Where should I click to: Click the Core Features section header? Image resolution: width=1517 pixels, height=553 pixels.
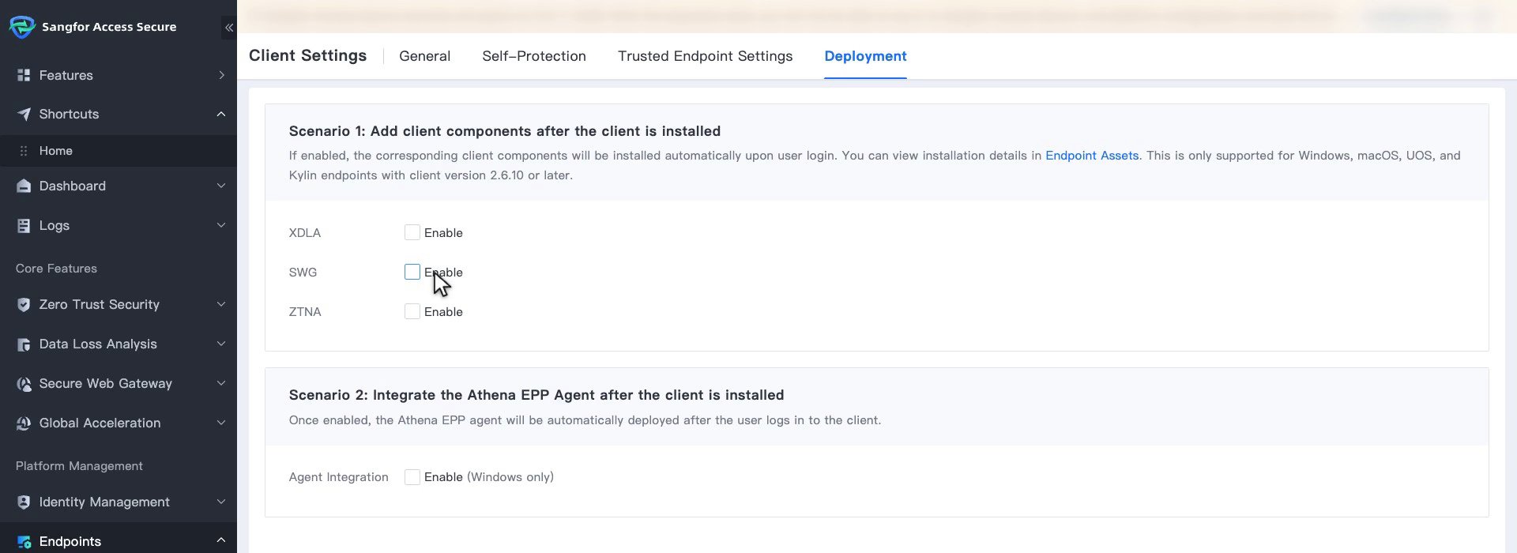[56, 269]
